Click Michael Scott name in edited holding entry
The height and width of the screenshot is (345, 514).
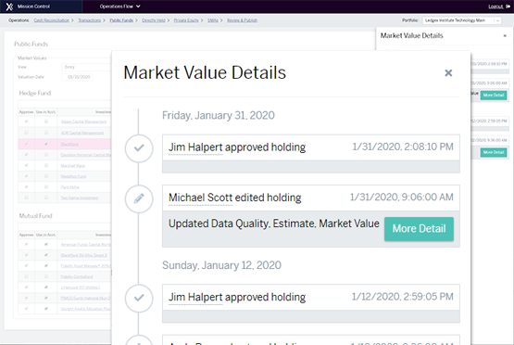(x=201, y=198)
